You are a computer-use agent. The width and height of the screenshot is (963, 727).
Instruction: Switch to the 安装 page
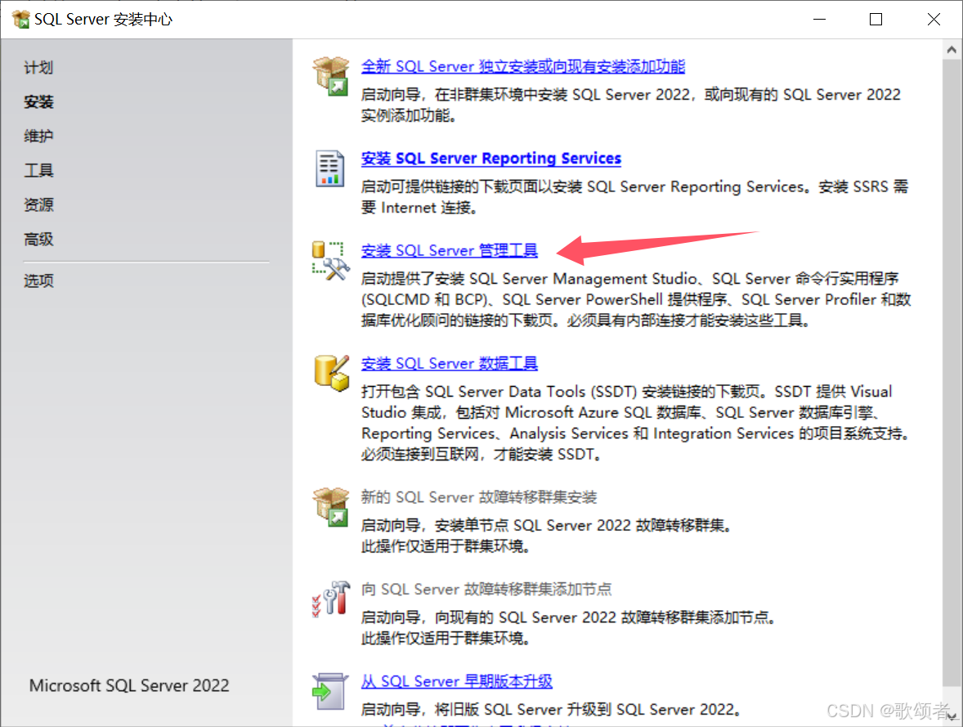(x=38, y=101)
